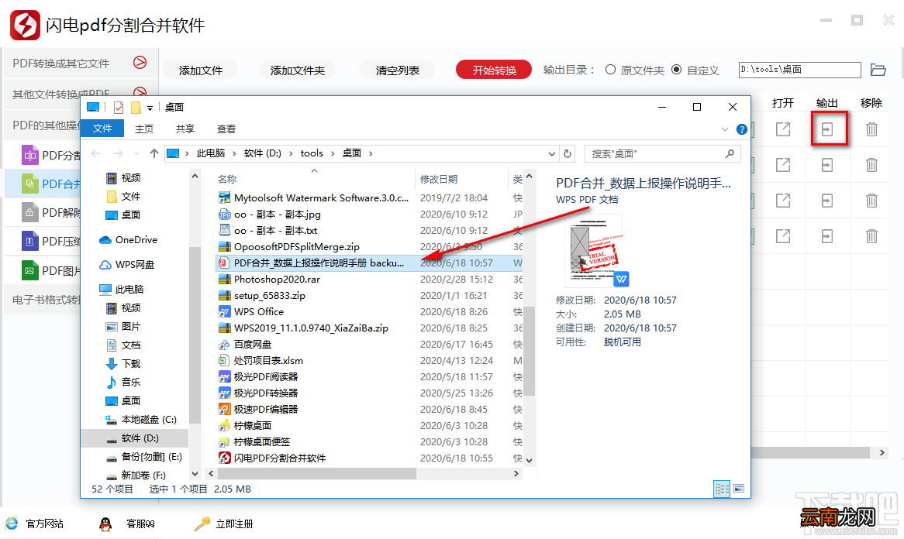Click the open-file icon in the fourth row

tap(783, 236)
